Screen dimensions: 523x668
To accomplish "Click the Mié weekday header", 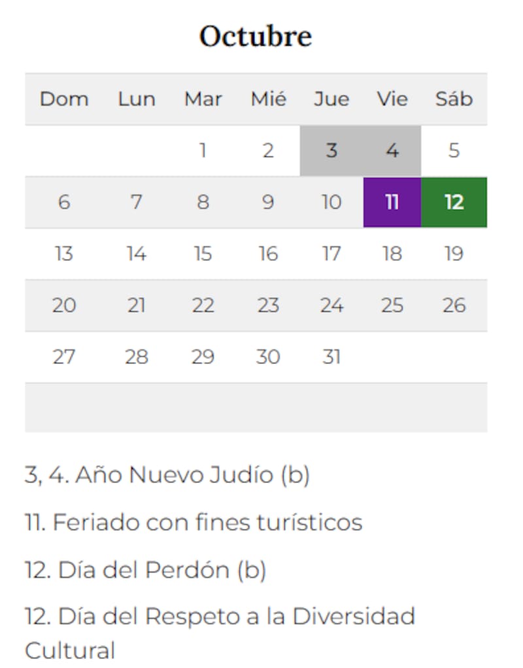I will [x=268, y=99].
